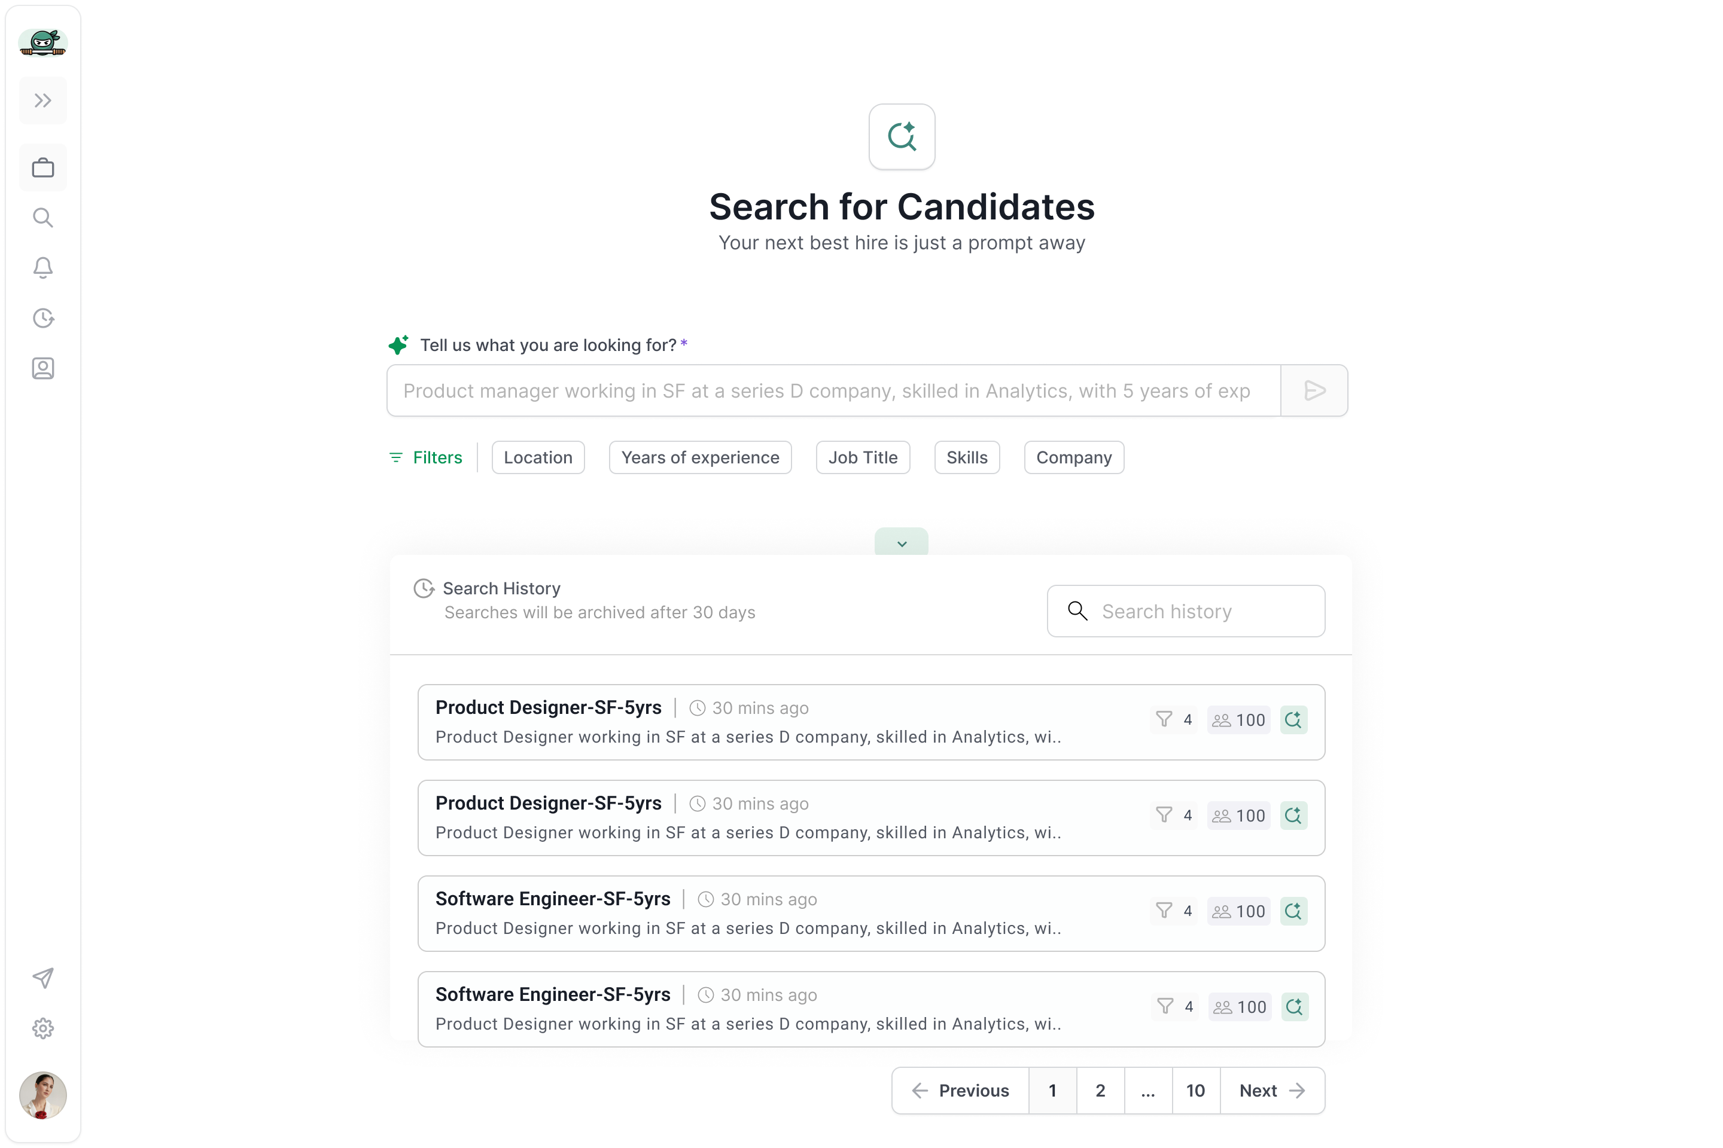
Task: Rerun the first Product Designer-SF-5yrs search
Action: 1293,720
